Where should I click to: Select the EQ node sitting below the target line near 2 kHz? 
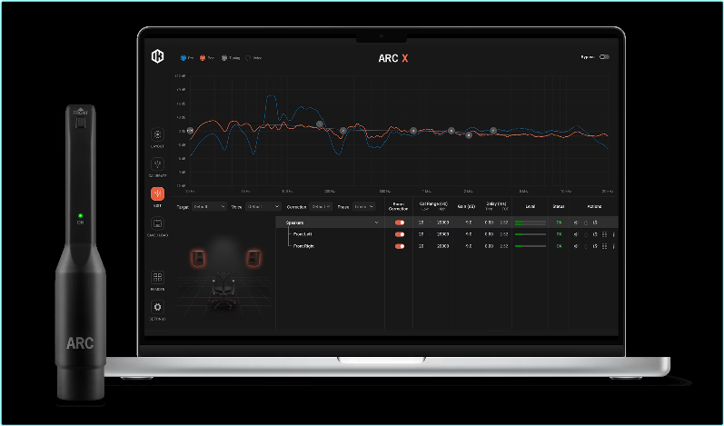point(469,135)
